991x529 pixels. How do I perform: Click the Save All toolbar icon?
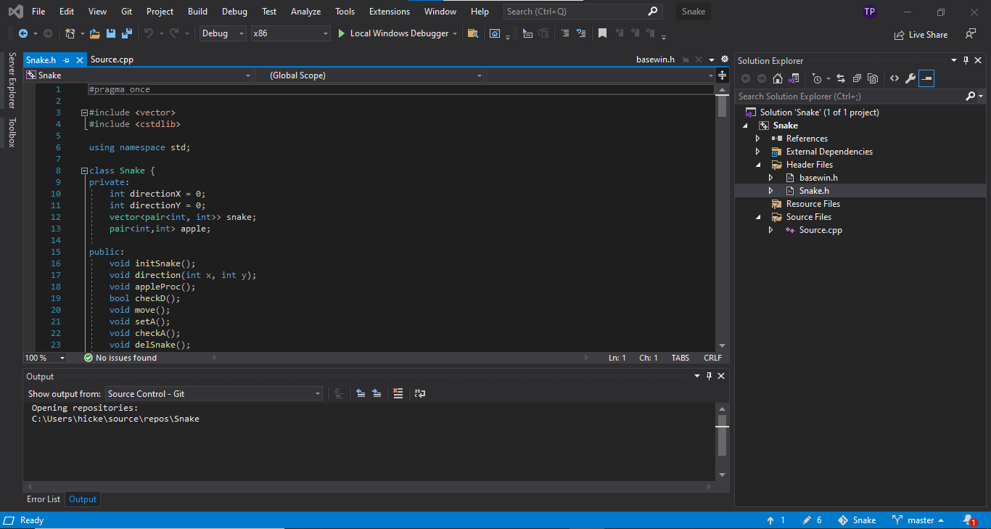click(126, 33)
